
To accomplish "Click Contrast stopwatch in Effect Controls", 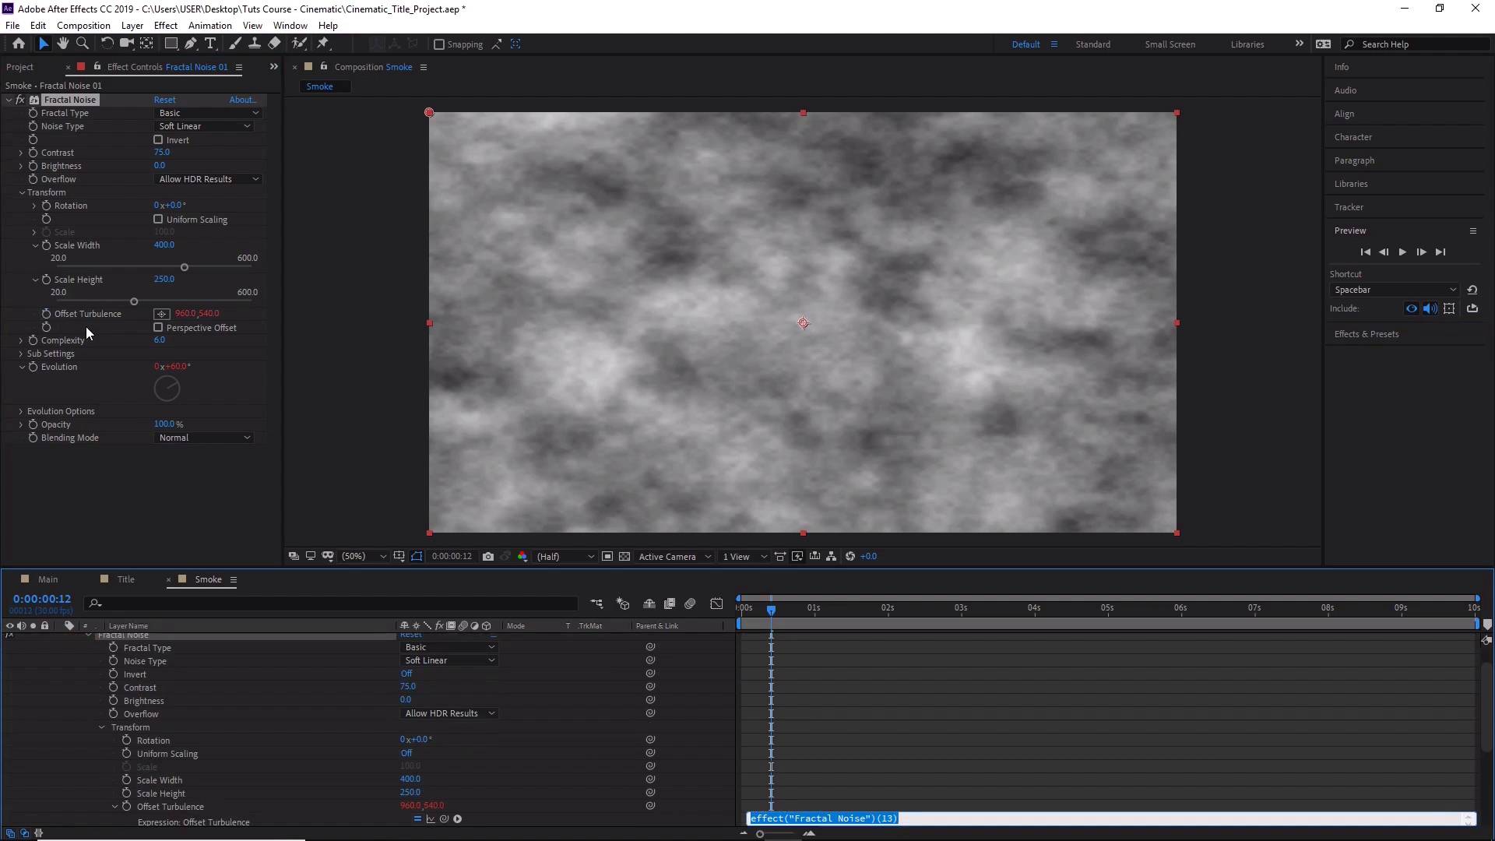I will tap(33, 153).
